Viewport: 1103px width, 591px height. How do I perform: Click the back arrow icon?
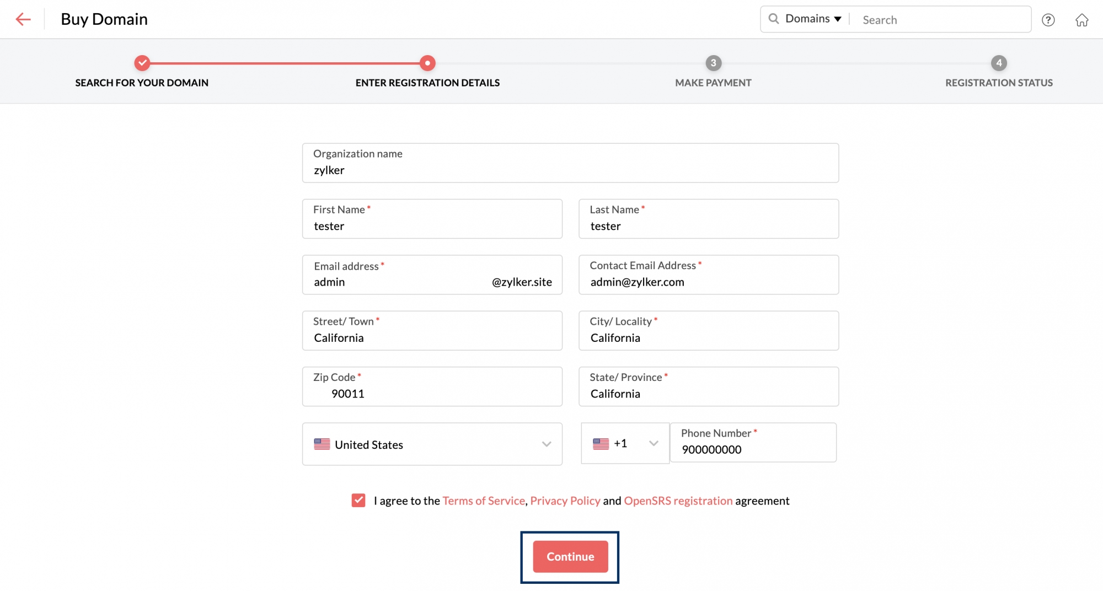23,19
